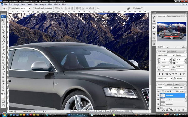
Task: Toggle Faux Bold in Character panel
Action: point(159,74)
